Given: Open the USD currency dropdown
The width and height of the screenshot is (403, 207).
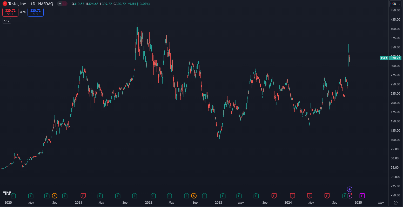Looking at the screenshot, I should [x=395, y=4].
